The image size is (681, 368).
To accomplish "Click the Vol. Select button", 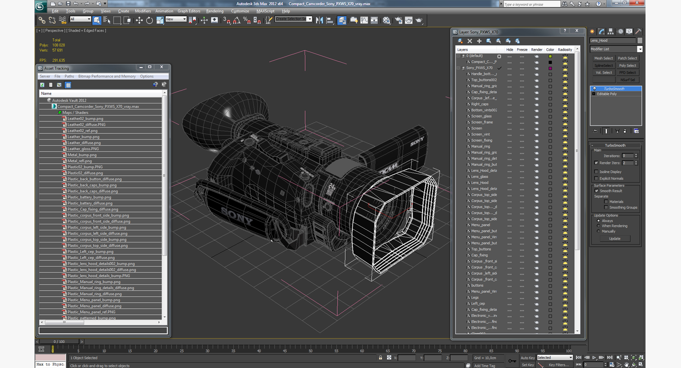I will (x=603, y=73).
